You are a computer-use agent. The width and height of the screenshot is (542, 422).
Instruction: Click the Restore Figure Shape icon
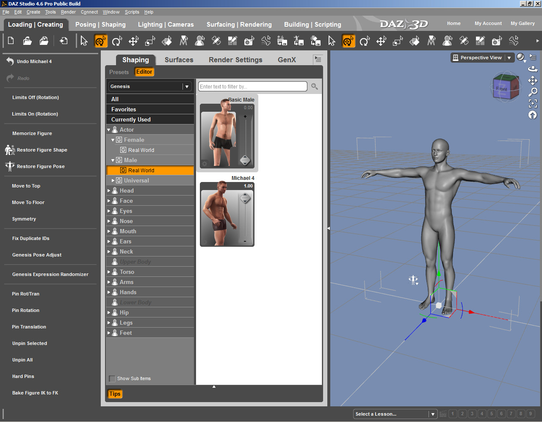coord(10,150)
